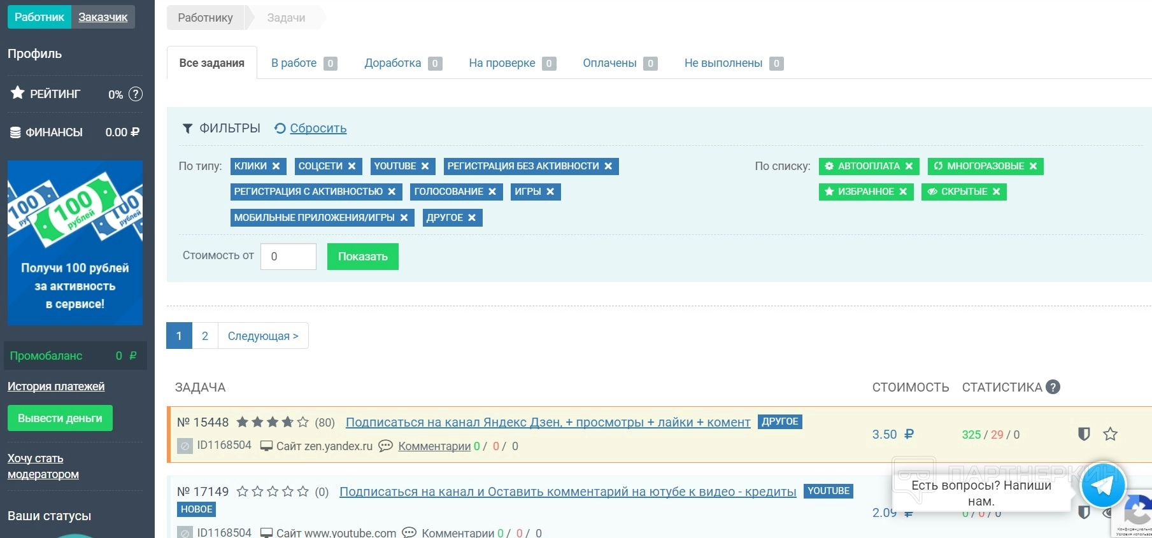Focus the Стоимость от input field
This screenshot has width=1152, height=538.
(x=288, y=257)
